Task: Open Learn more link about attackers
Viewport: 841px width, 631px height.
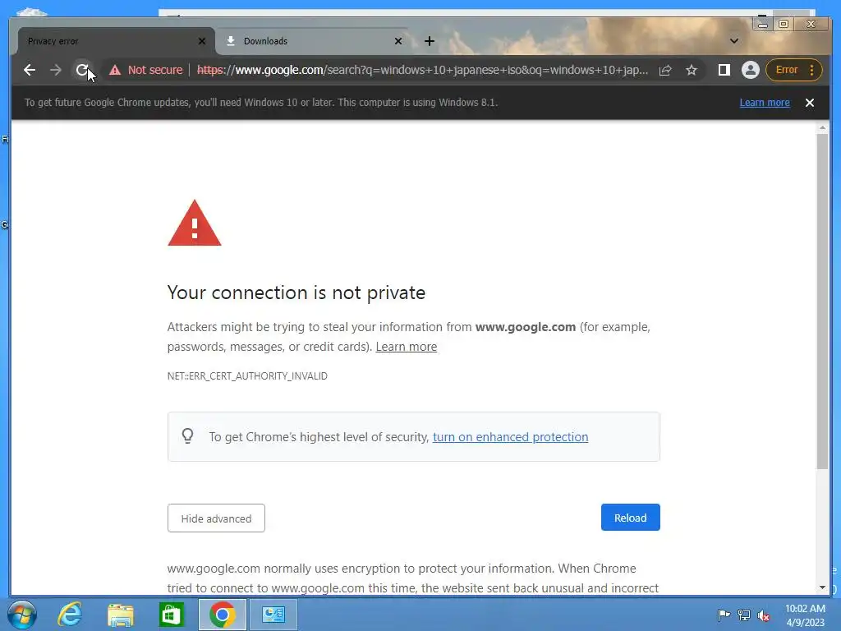Action: (x=406, y=347)
